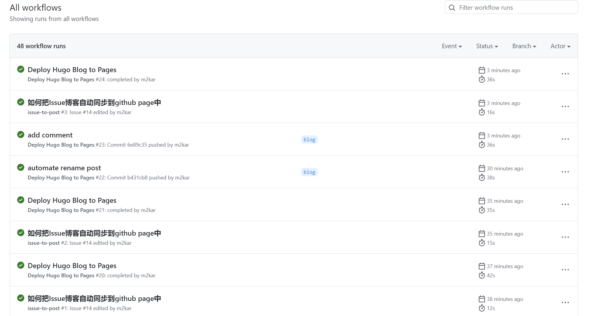Open the three-dot menu for issue-to-post #2
Screen dimensions: 597x316
point(565,237)
